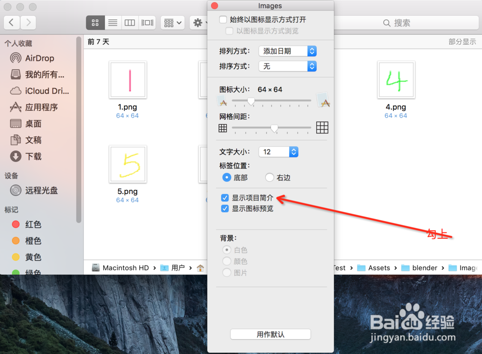Switch to column view in toolbar
The height and width of the screenshot is (354, 482).
pos(130,23)
